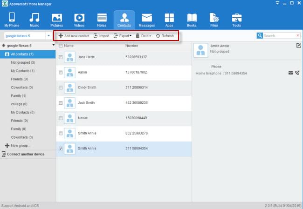The width and height of the screenshot is (303, 209).
Task: Collapse the google Nexus 5 tree node
Action: pos(54,45)
